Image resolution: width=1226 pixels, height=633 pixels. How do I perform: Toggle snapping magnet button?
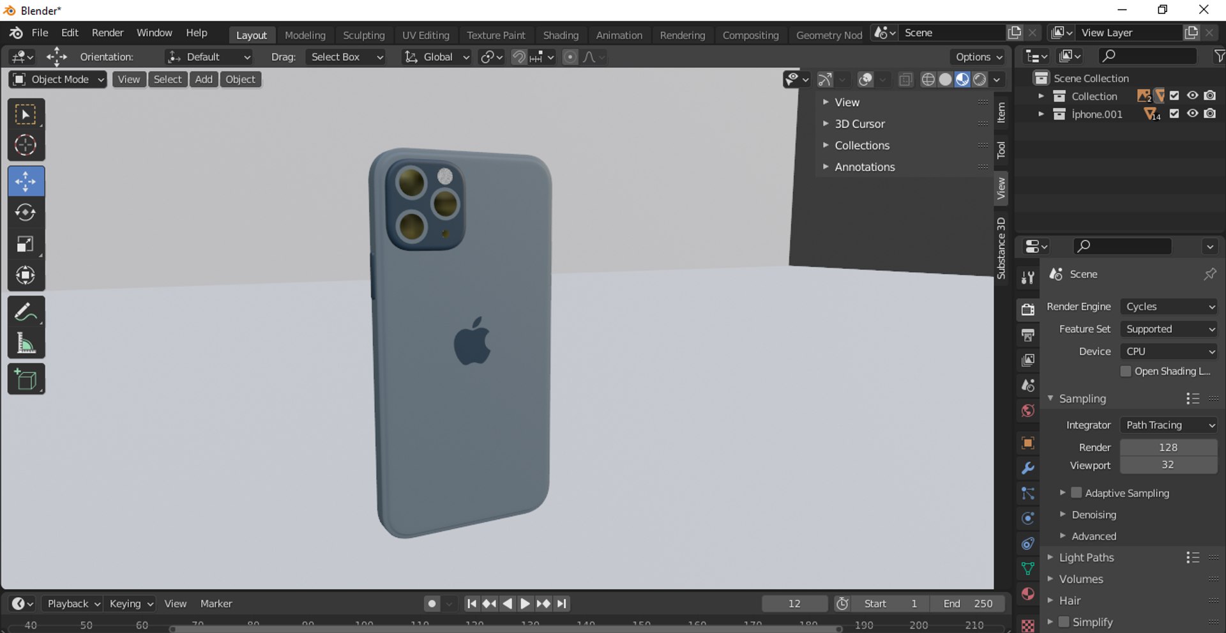point(519,57)
